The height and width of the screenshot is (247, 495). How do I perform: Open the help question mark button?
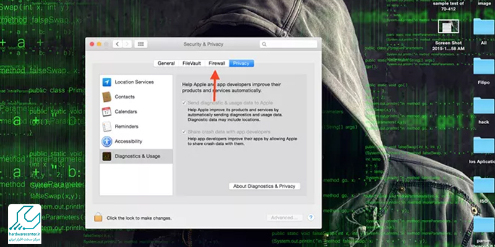tap(311, 217)
